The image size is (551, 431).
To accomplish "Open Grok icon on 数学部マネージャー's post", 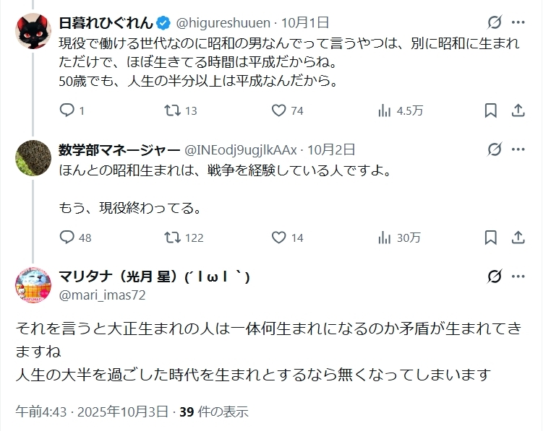I will point(495,149).
